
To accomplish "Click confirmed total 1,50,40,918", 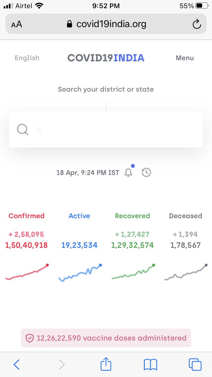I will 26,245.
